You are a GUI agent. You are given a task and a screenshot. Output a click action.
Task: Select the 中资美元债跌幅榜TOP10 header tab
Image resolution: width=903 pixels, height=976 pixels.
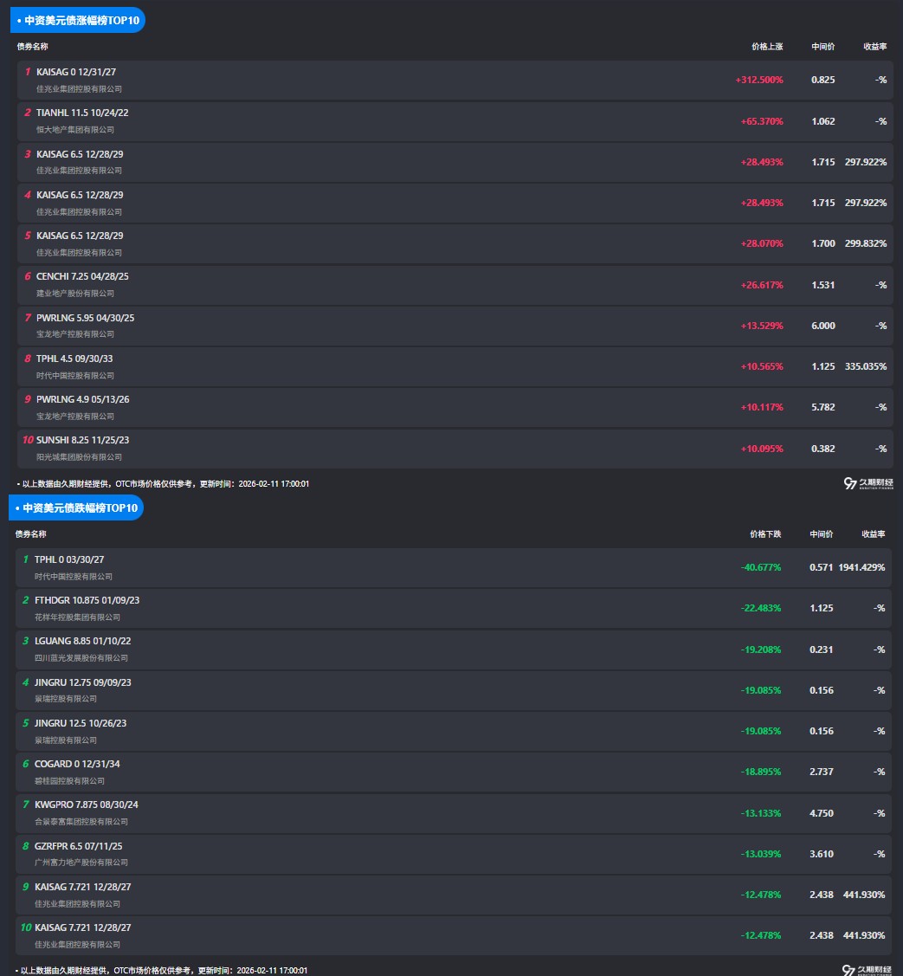coord(76,508)
